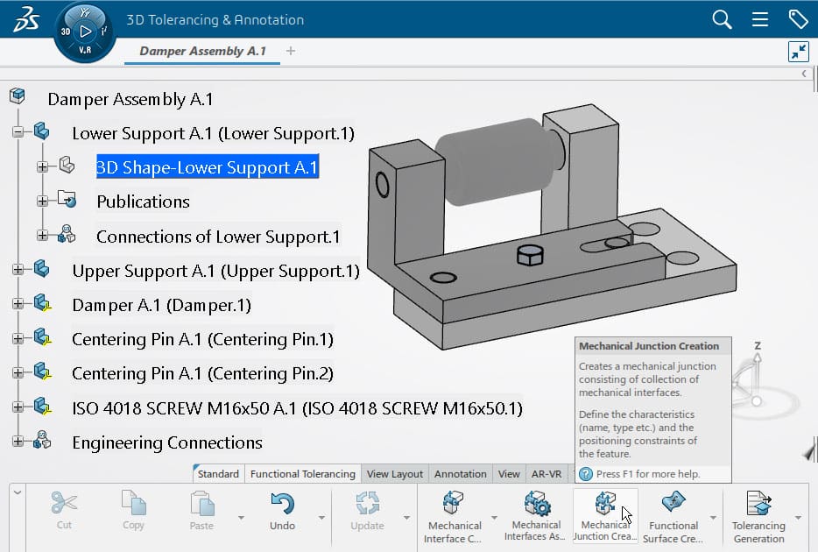The width and height of the screenshot is (818, 552).
Task: Click the Cut scissors tool
Action: 64,510
